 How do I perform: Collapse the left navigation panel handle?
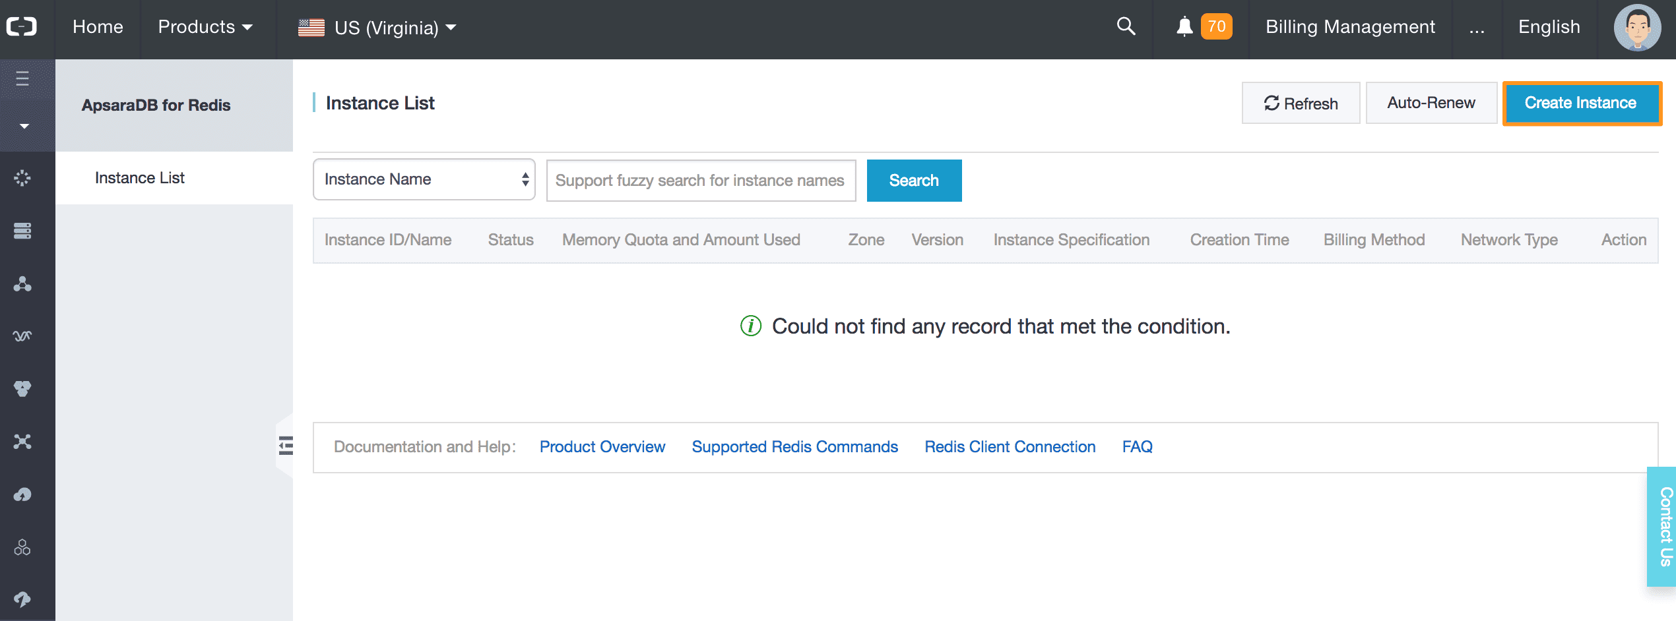coord(285,446)
